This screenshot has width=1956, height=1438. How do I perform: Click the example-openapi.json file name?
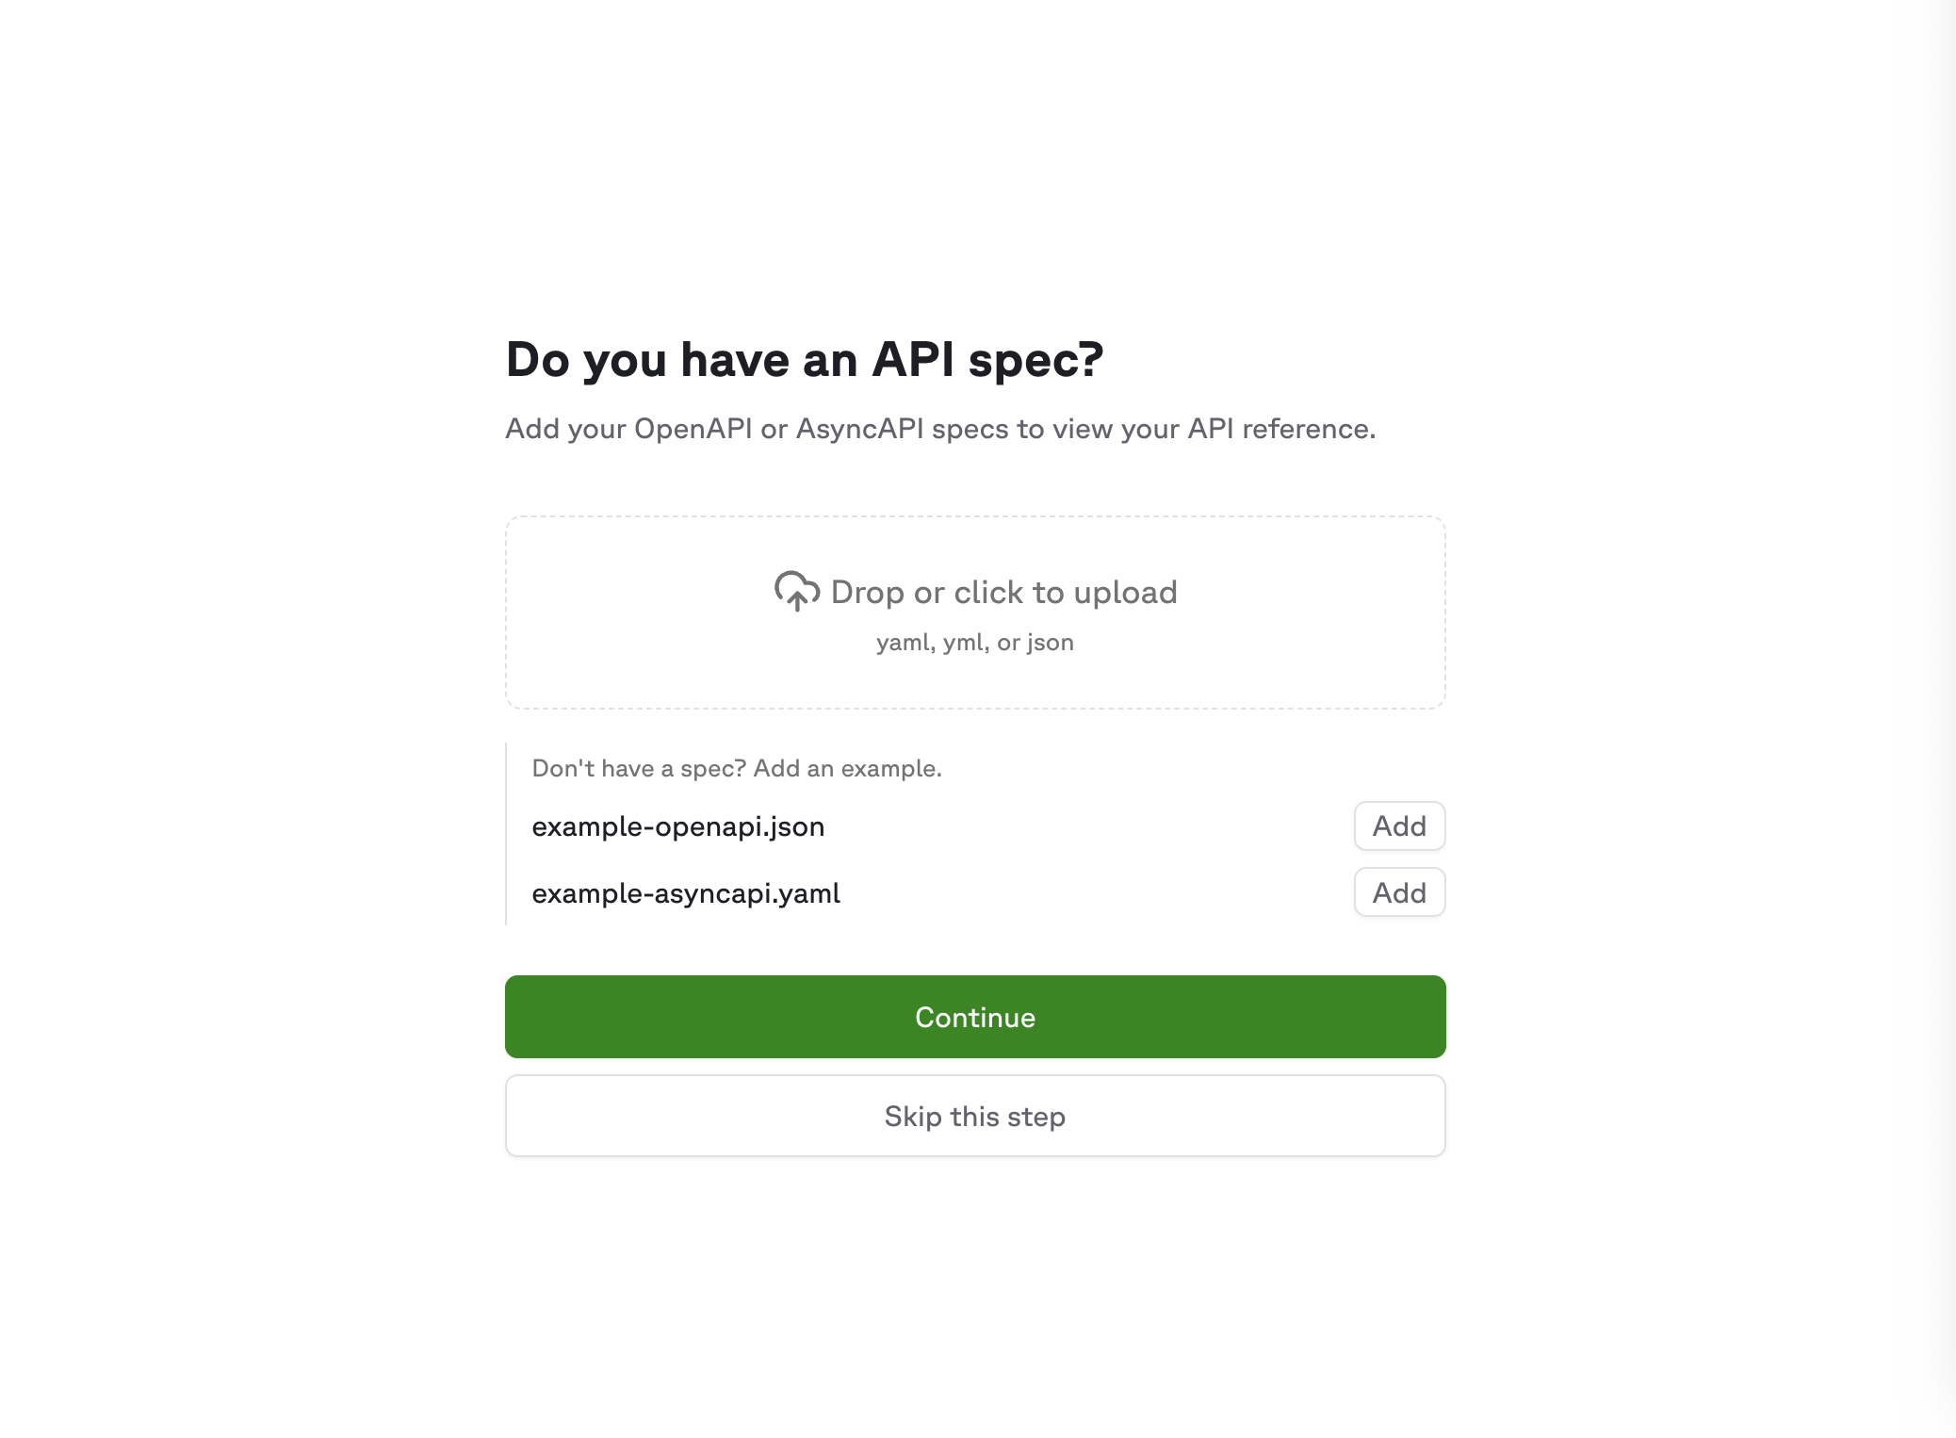pos(677,826)
